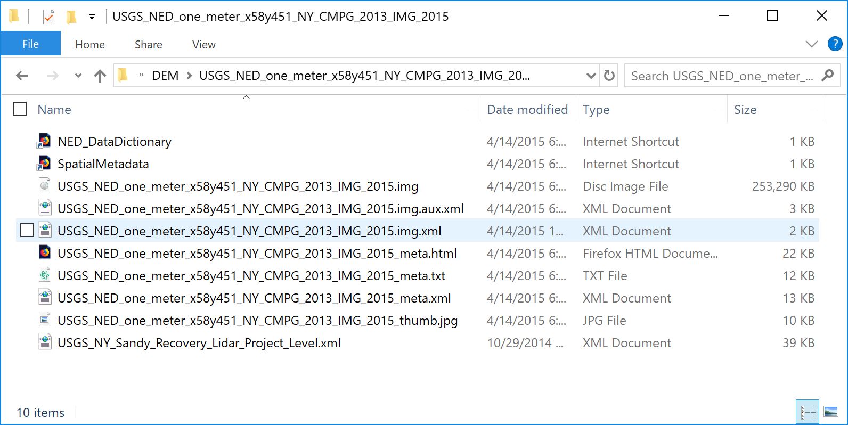Click the disc image .img file icon

(x=45, y=186)
